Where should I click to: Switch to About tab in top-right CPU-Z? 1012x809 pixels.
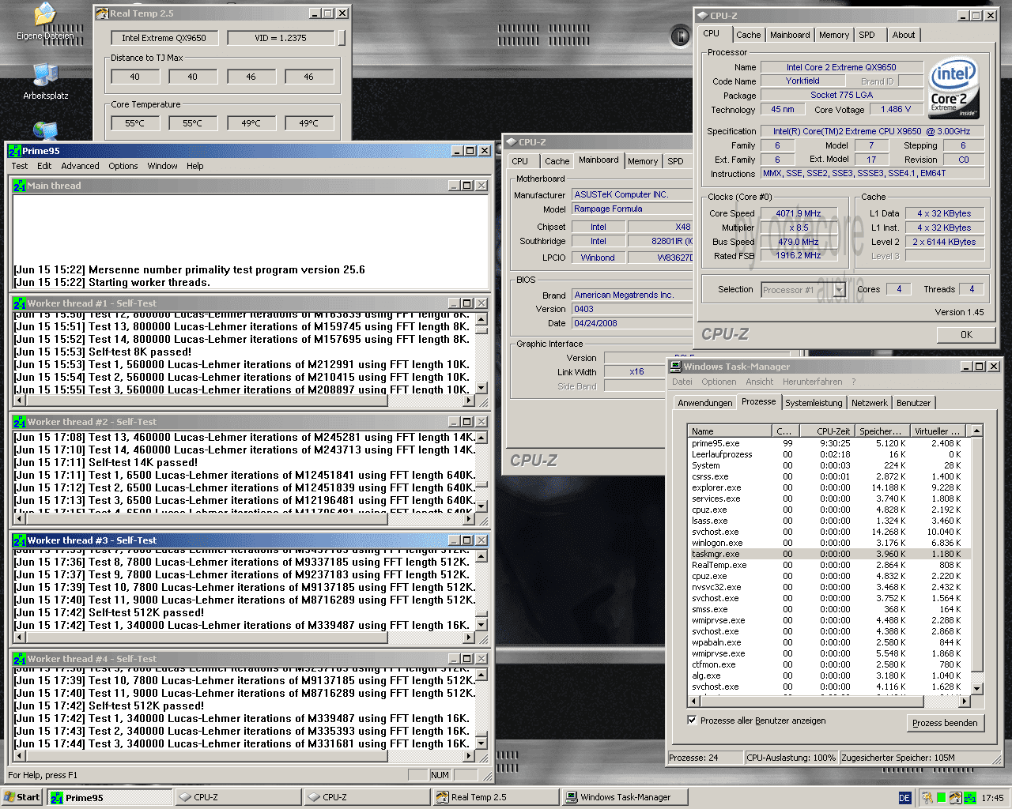(x=903, y=35)
